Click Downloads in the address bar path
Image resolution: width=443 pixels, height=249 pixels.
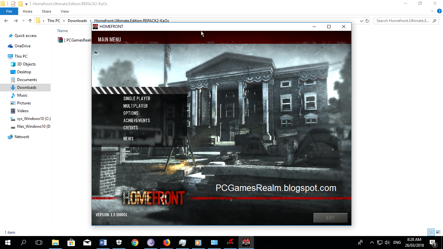[x=77, y=21]
